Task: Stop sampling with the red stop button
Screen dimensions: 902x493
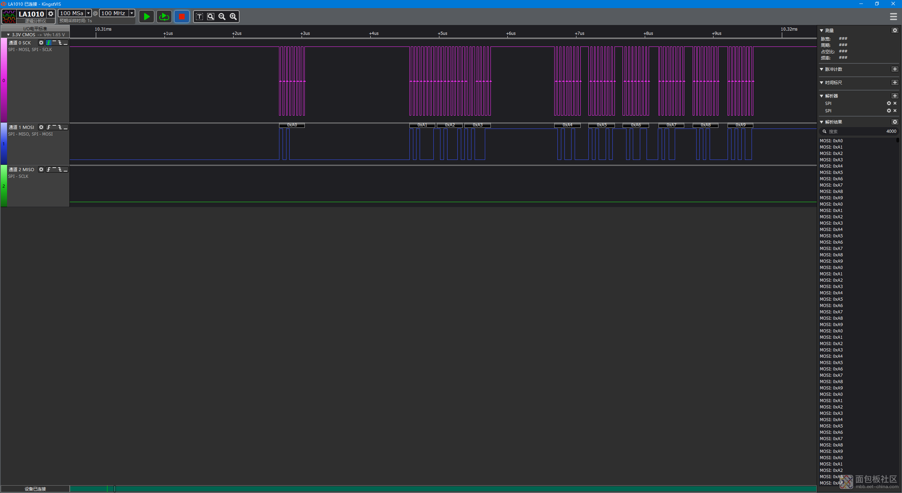Action: pos(182,17)
